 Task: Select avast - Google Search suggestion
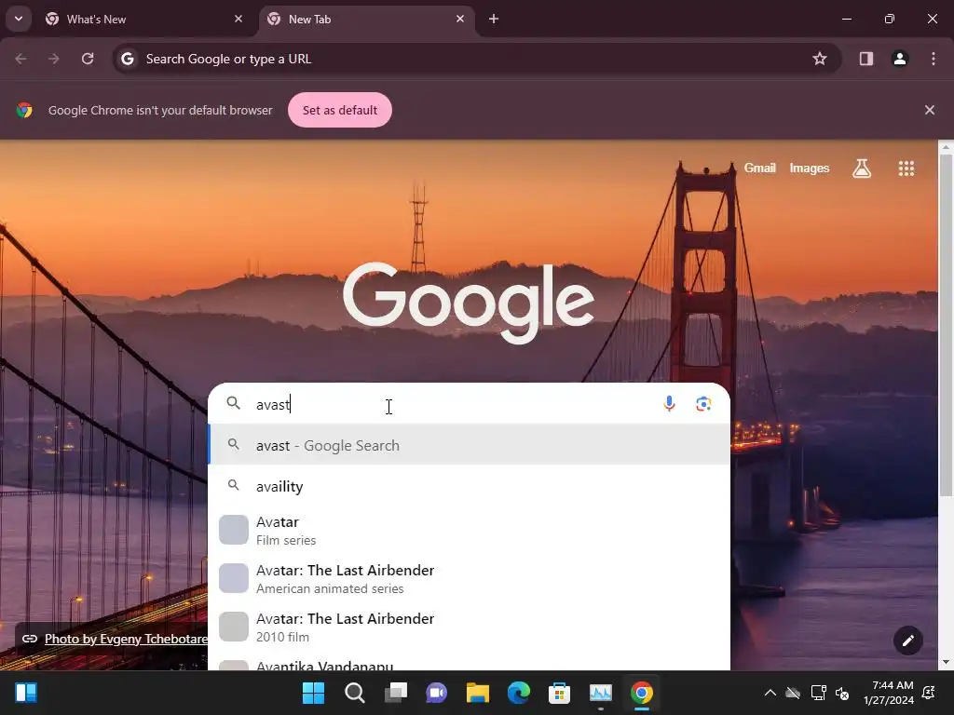470,446
